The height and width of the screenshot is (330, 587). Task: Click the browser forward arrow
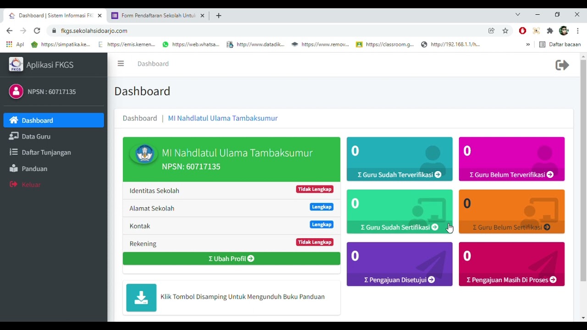pyautogui.click(x=23, y=31)
